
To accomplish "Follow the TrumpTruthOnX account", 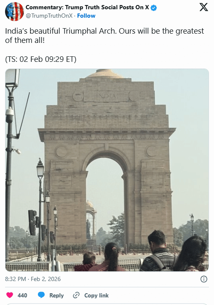I will pyautogui.click(x=86, y=16).
